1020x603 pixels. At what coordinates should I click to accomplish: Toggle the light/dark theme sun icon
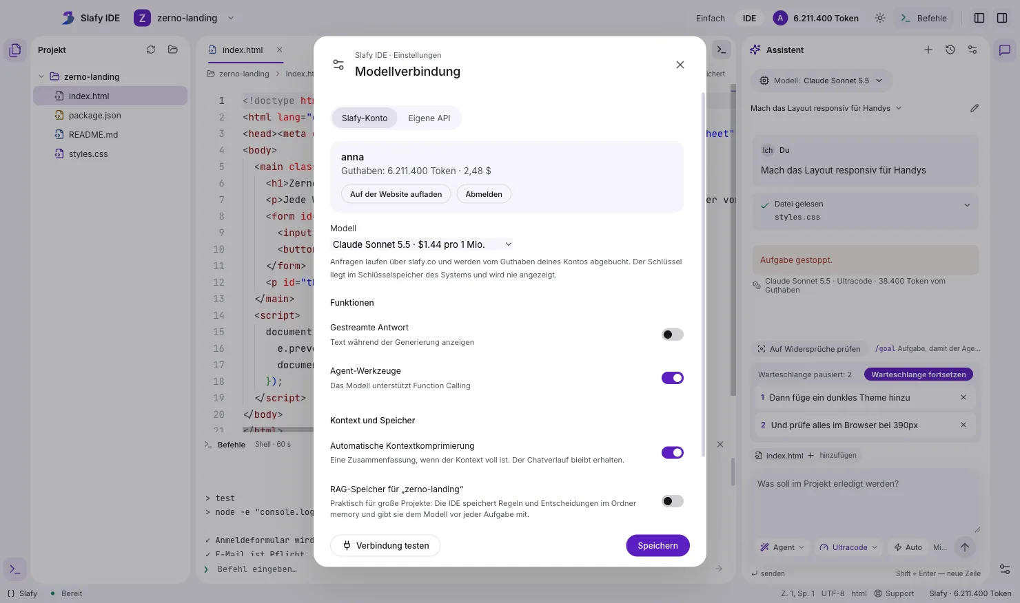[880, 19]
